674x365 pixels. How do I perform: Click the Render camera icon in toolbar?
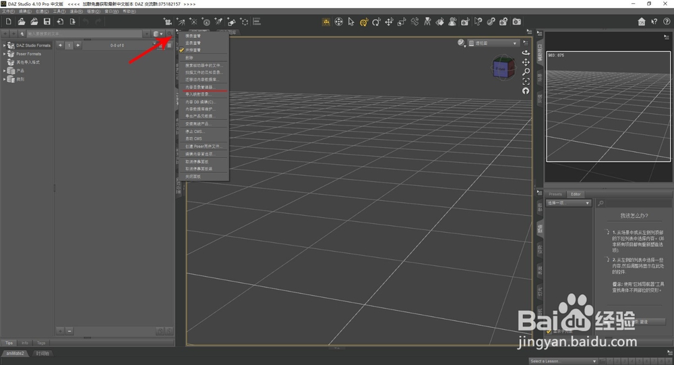[x=517, y=22]
